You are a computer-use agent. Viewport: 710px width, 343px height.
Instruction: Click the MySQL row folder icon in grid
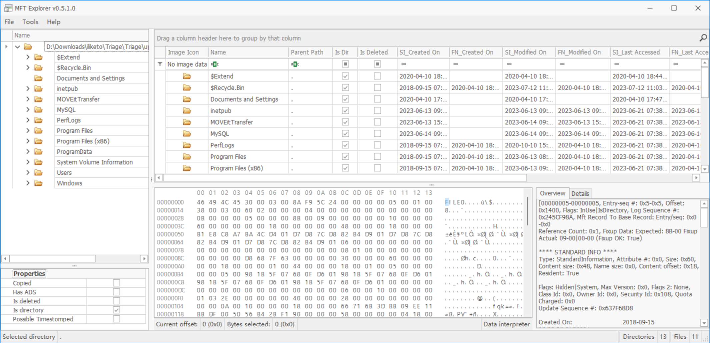click(187, 134)
